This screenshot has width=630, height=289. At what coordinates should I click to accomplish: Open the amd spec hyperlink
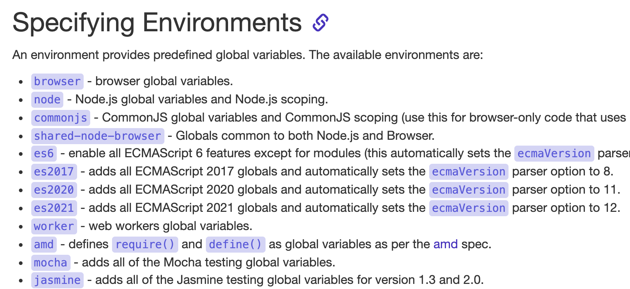tap(445, 244)
